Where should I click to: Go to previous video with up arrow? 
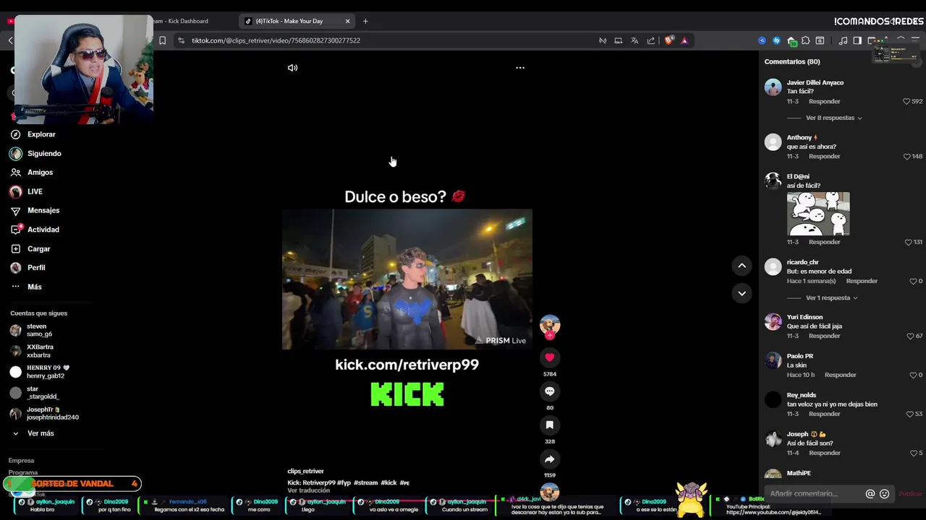[742, 266]
